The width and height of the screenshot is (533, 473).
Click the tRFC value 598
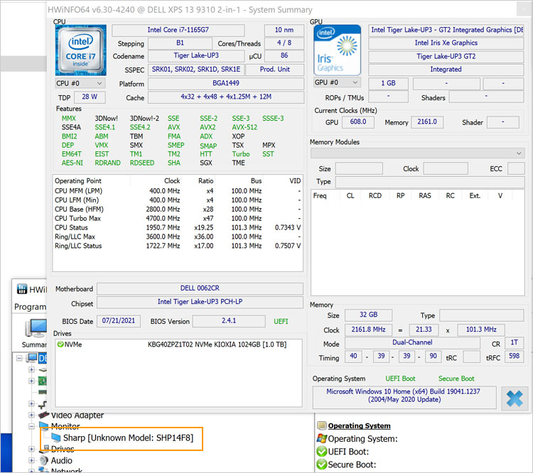tap(514, 356)
